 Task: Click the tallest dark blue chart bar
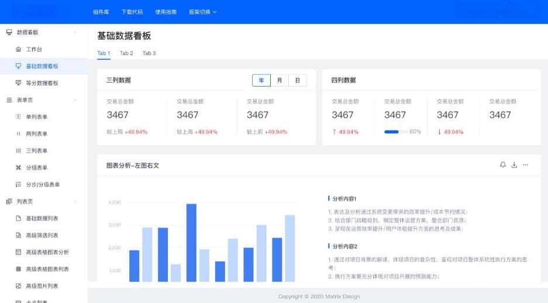pyautogui.click(x=191, y=243)
